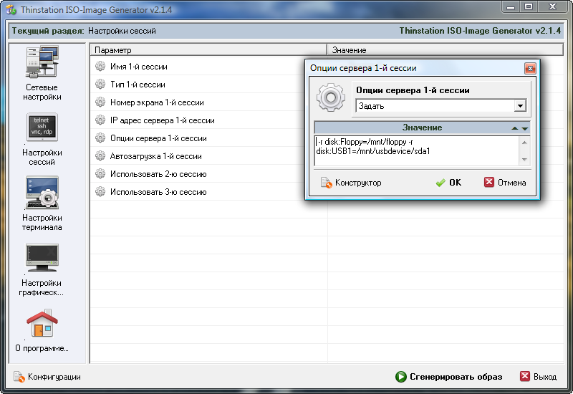Click the red X icon of Выход
Viewport: 573px width, 394px height.
(x=525, y=376)
